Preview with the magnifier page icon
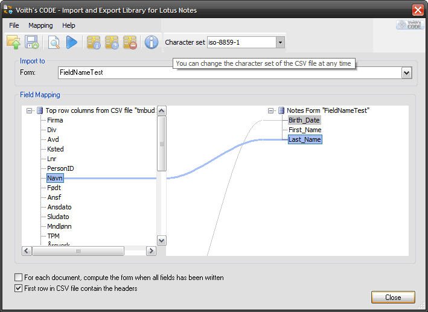The image size is (428, 312). click(x=54, y=42)
